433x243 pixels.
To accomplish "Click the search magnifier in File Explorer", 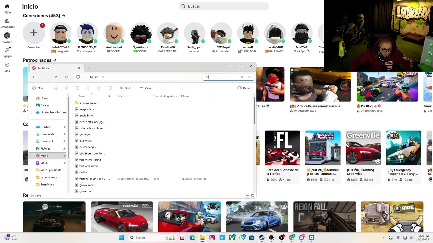I will pyautogui.click(x=250, y=77).
